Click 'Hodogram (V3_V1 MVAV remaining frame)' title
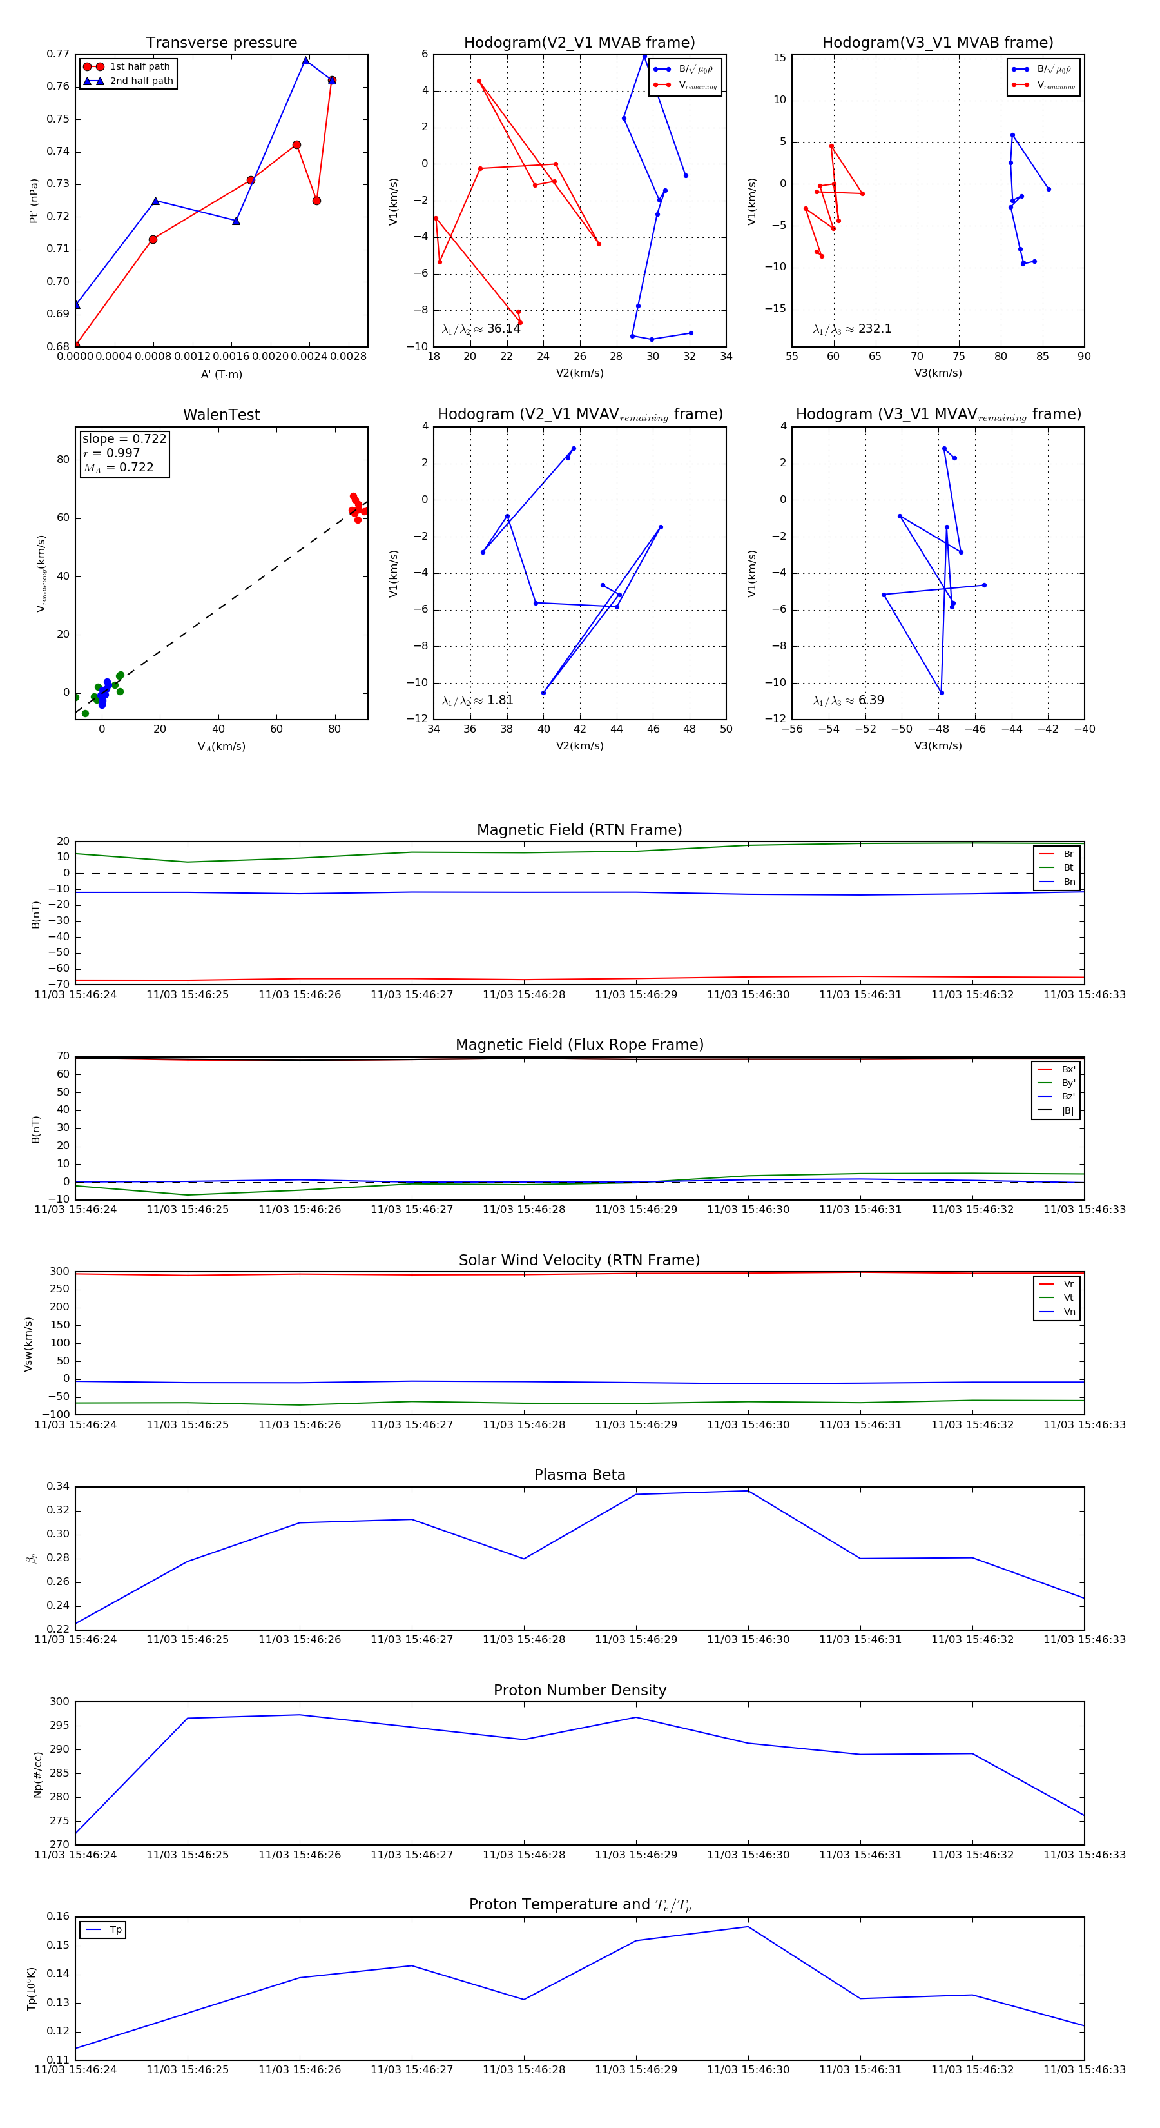 pos(938,415)
